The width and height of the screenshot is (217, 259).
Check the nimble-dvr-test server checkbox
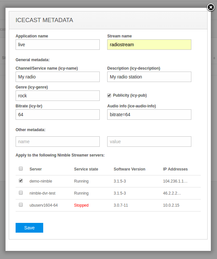coord(21,193)
